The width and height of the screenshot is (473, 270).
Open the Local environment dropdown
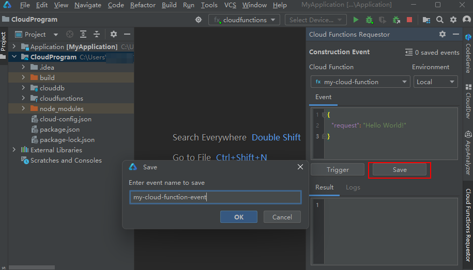435,82
